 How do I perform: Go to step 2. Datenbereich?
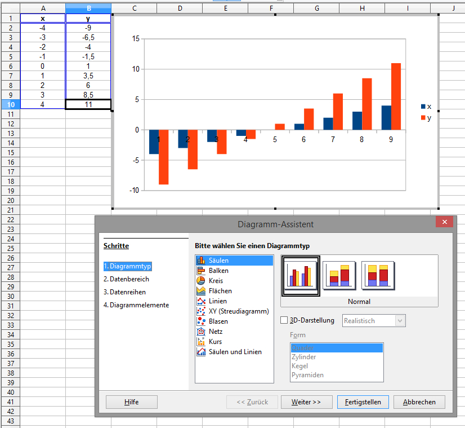coord(126,279)
